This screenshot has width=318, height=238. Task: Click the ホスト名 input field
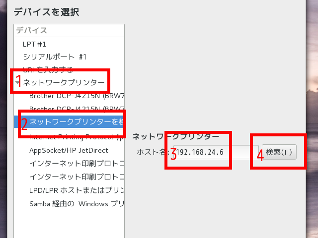click(x=211, y=152)
